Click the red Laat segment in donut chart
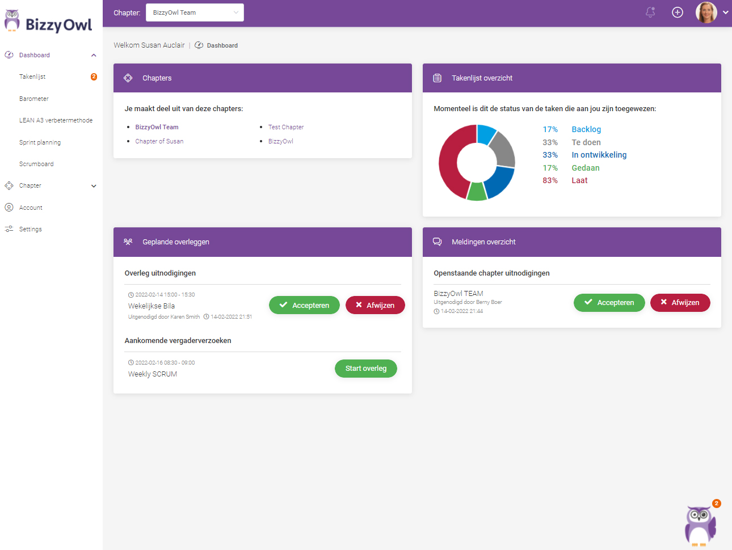 tap(448, 163)
